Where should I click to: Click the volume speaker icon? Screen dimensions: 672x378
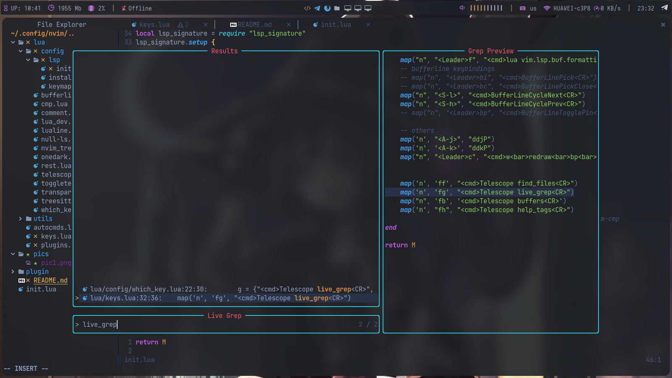tap(462, 8)
